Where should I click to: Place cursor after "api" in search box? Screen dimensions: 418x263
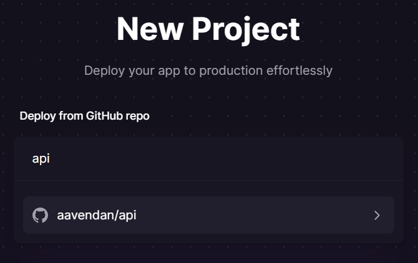(x=51, y=159)
